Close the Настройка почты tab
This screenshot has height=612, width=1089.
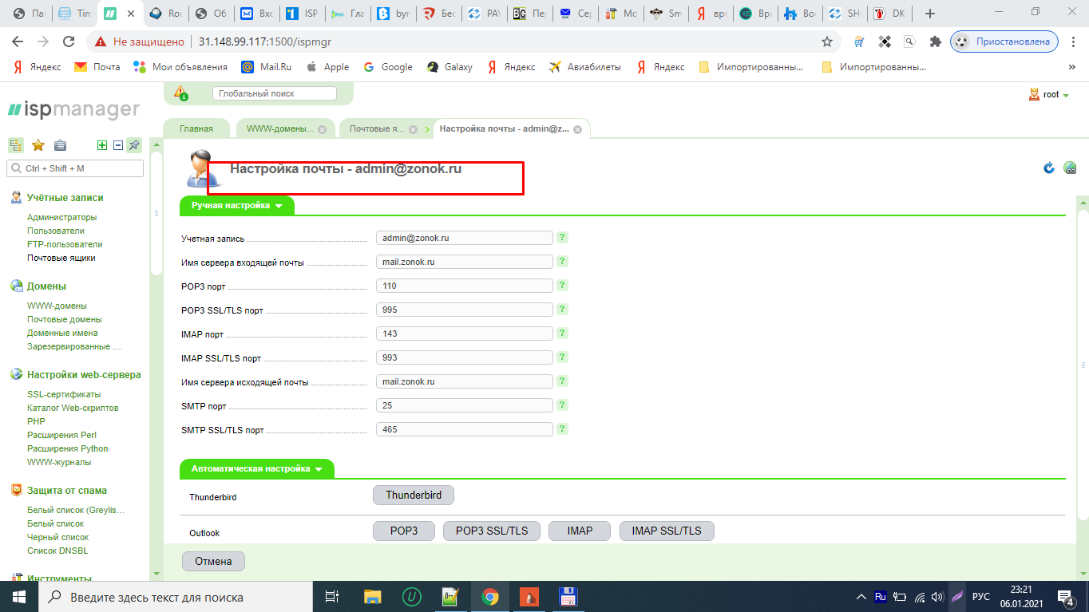pos(577,129)
